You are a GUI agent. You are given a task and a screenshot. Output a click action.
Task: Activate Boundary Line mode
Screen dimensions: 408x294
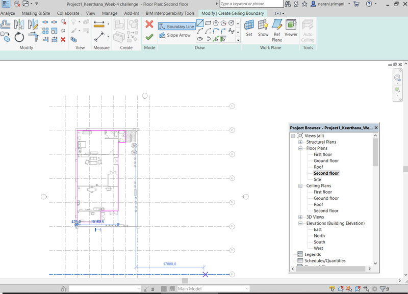177,24
